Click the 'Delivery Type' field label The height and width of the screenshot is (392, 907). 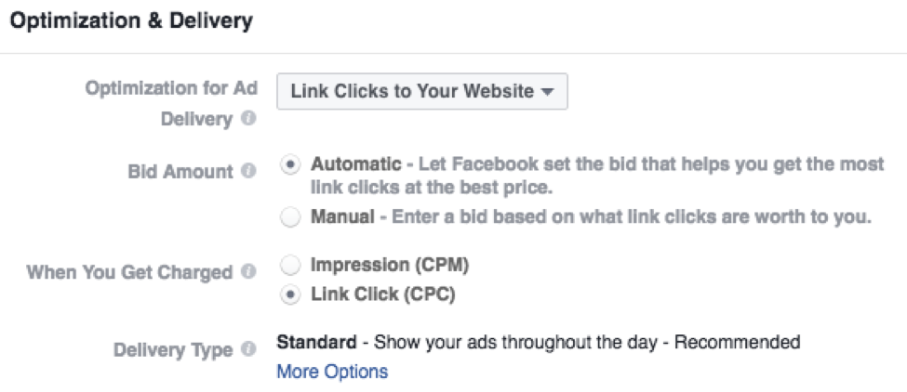click(x=174, y=350)
